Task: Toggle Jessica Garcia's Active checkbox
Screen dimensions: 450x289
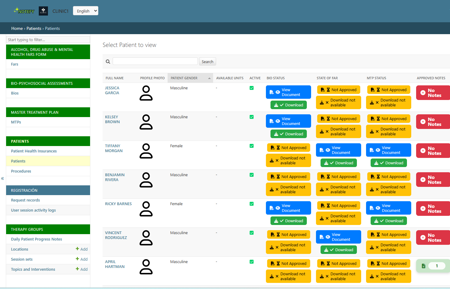Action: pos(252,88)
